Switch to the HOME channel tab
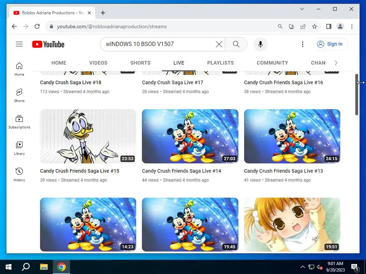 coord(59,63)
